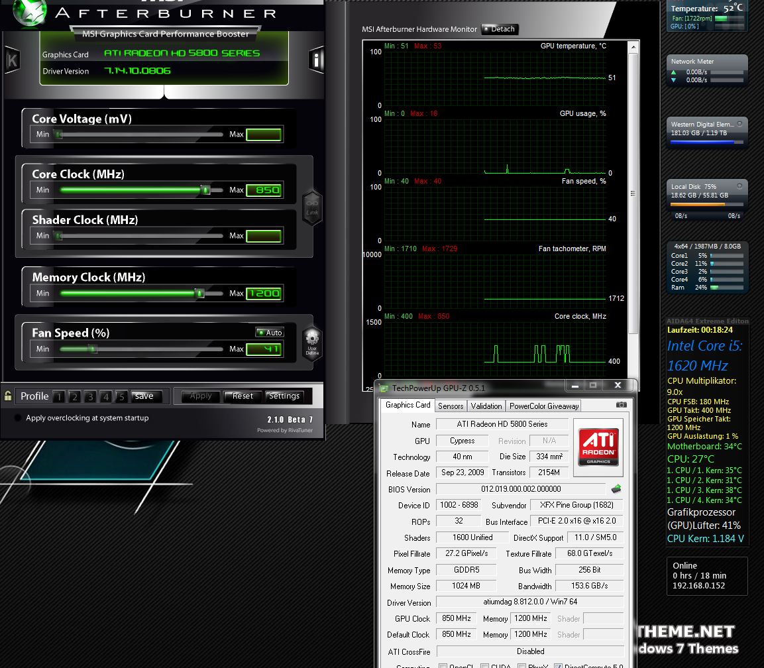This screenshot has width=764, height=668.
Task: Detach the hardware monitor
Action: (499, 29)
